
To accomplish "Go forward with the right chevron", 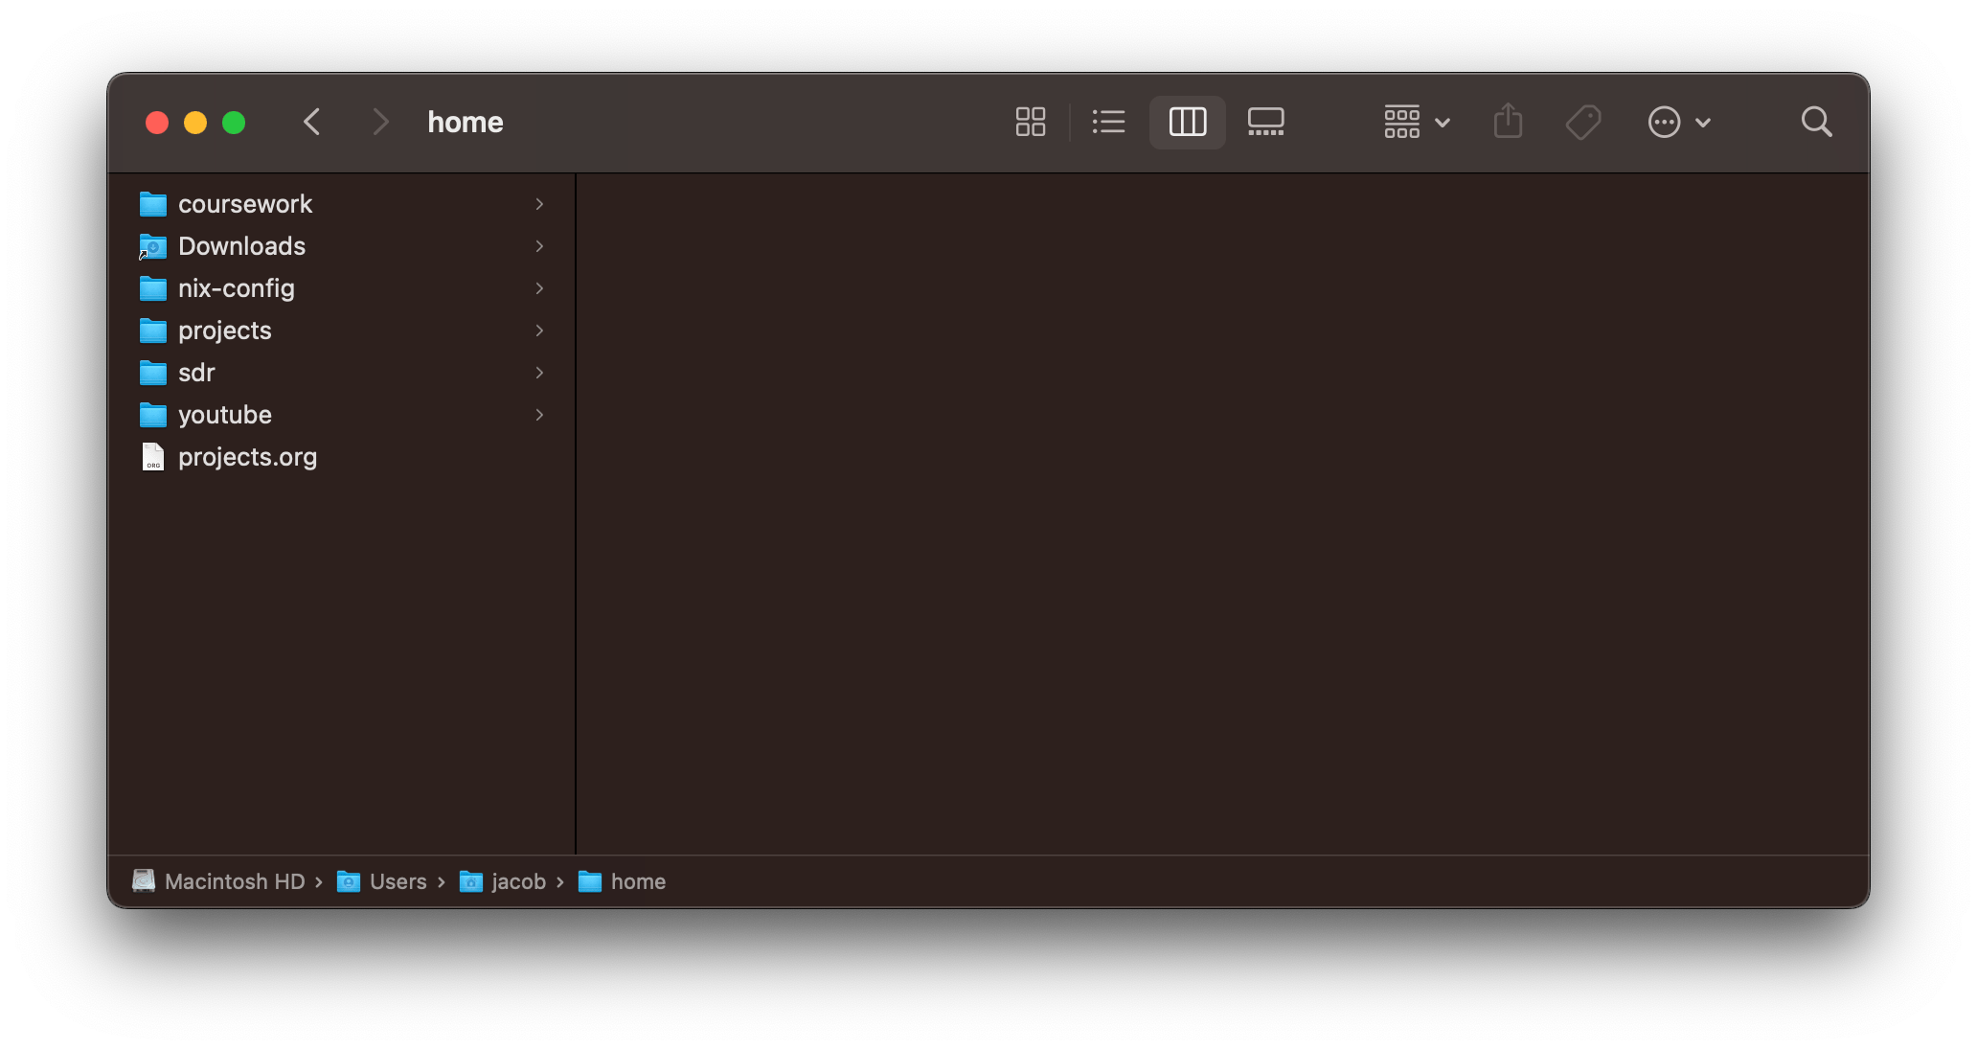I will 380,122.
